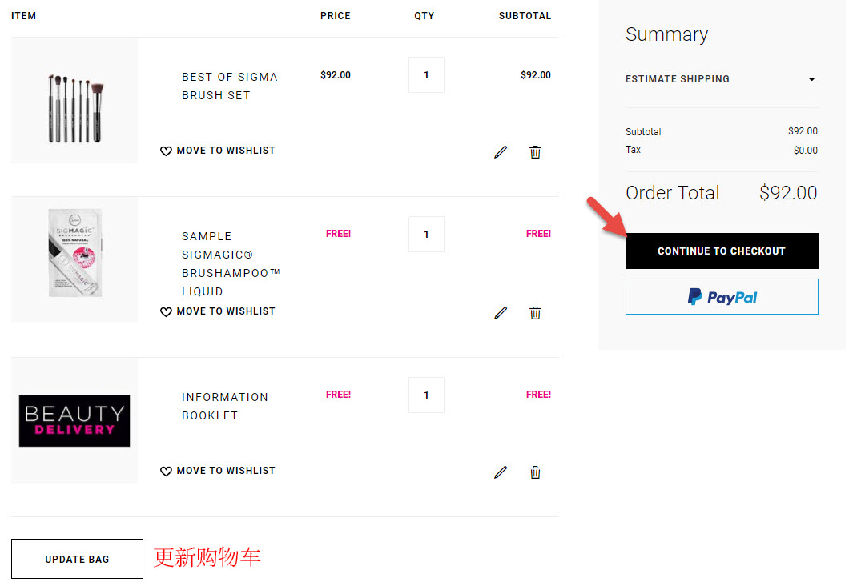Move Sigmagic Brushampoo sample to wishlist
The height and width of the screenshot is (586, 853).
tap(218, 311)
